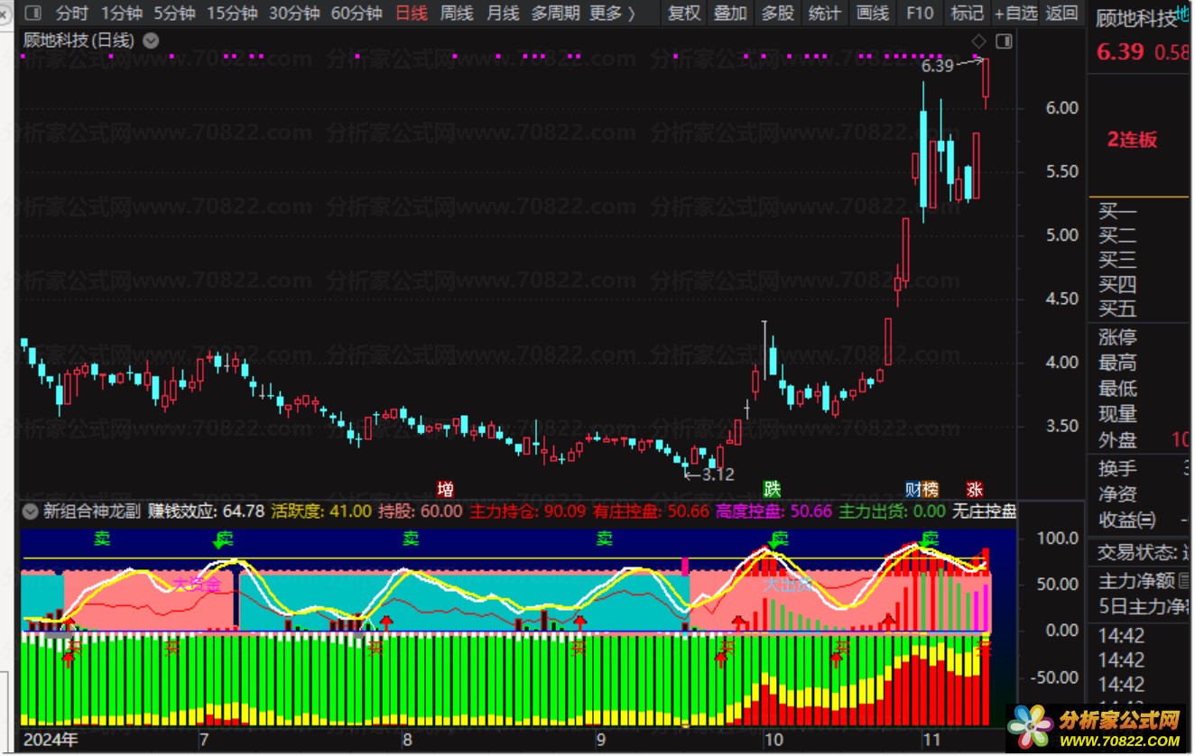Click the green 跌 event marker
This screenshot has height=756, width=1195.
(772, 489)
